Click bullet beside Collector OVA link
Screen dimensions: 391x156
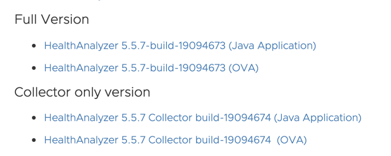click(x=34, y=140)
